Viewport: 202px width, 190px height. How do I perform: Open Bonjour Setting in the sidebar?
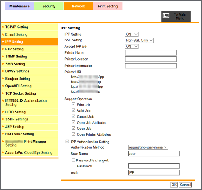tap(29, 79)
